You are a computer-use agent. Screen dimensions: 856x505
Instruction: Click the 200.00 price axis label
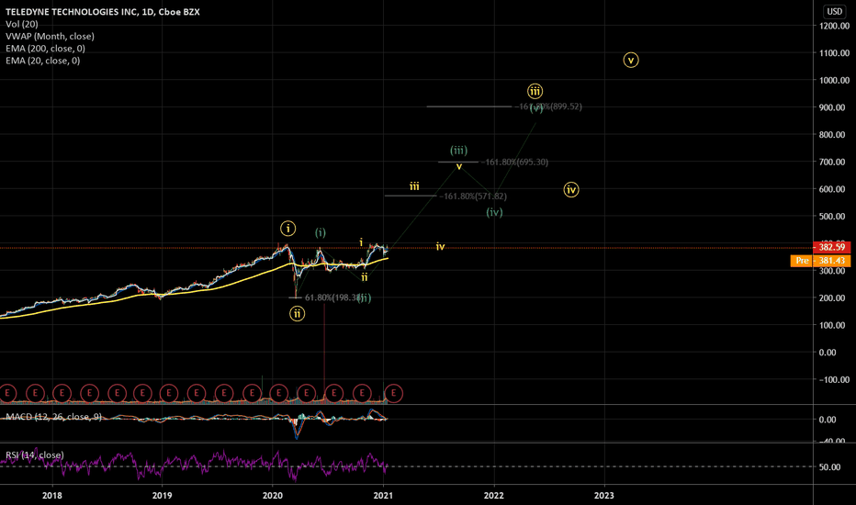point(834,298)
